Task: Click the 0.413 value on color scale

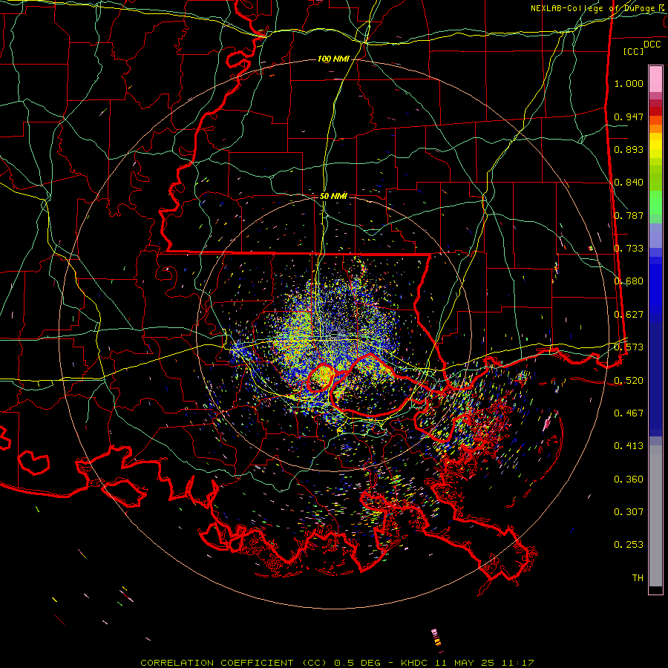Action: point(629,446)
